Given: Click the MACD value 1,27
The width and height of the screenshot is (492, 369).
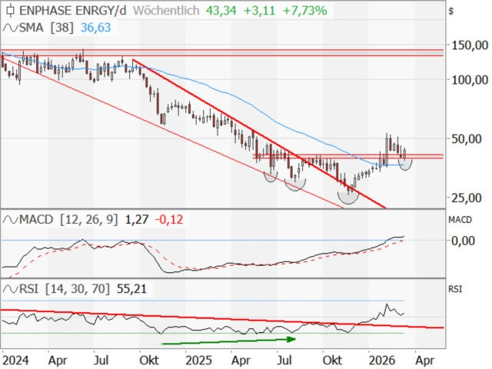Looking at the screenshot, I should click(137, 219).
